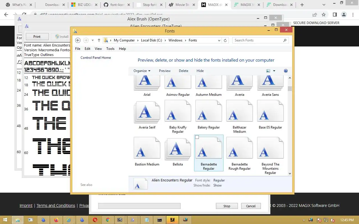Expand the address bar history dropdown
This screenshot has height=224, width=359.
(x=219, y=40)
